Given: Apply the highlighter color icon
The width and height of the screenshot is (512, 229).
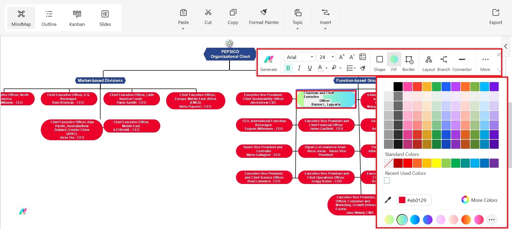Looking at the screenshot, I should [x=334, y=68].
